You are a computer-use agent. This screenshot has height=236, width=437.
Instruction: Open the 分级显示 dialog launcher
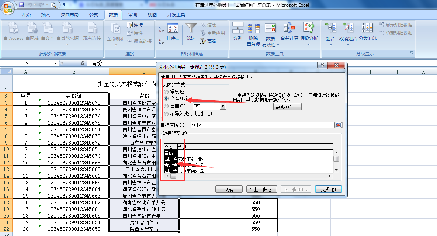coord(412,53)
